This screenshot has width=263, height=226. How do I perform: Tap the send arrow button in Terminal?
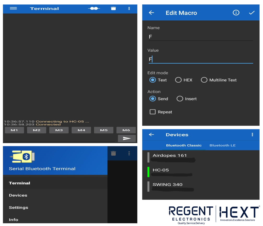(x=127, y=138)
